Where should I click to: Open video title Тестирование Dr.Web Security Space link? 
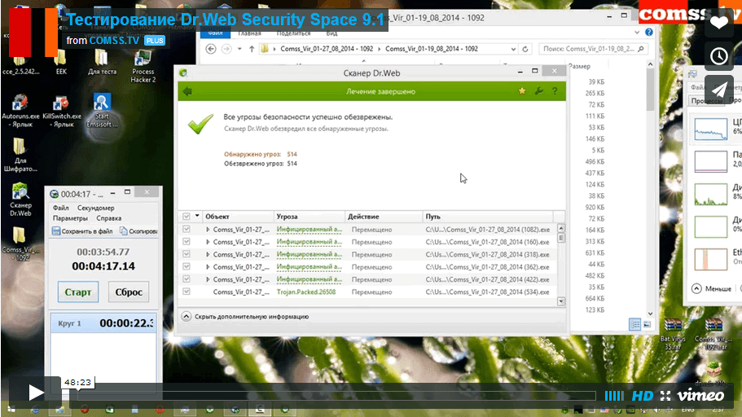[226, 20]
